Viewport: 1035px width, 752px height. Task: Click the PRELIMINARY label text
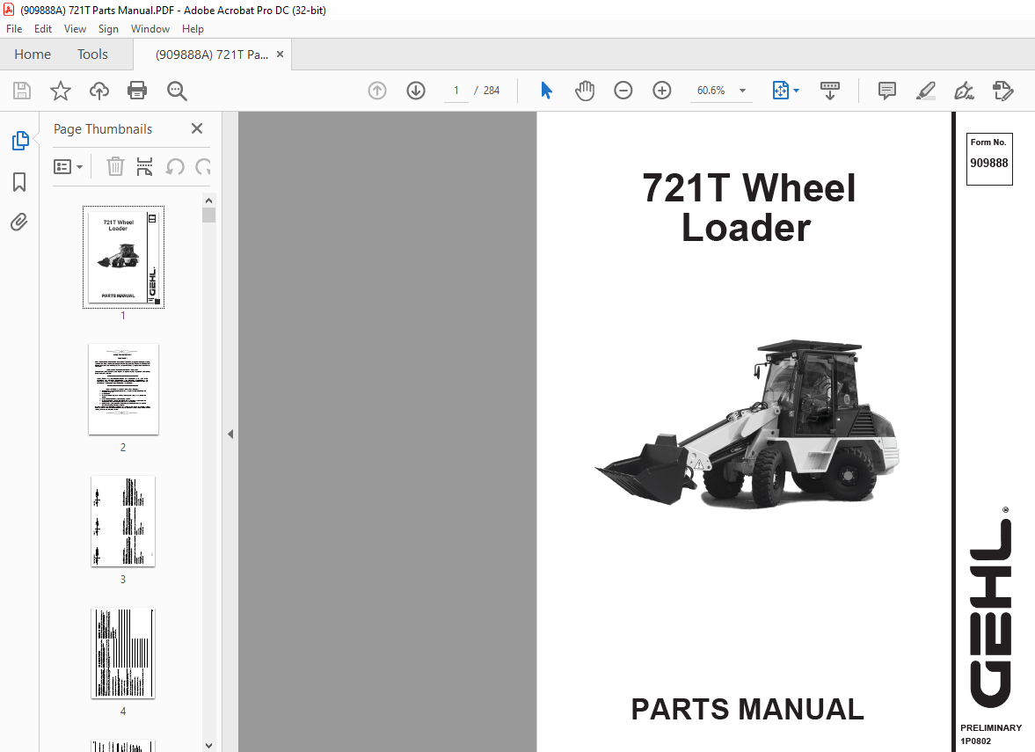coord(991,727)
